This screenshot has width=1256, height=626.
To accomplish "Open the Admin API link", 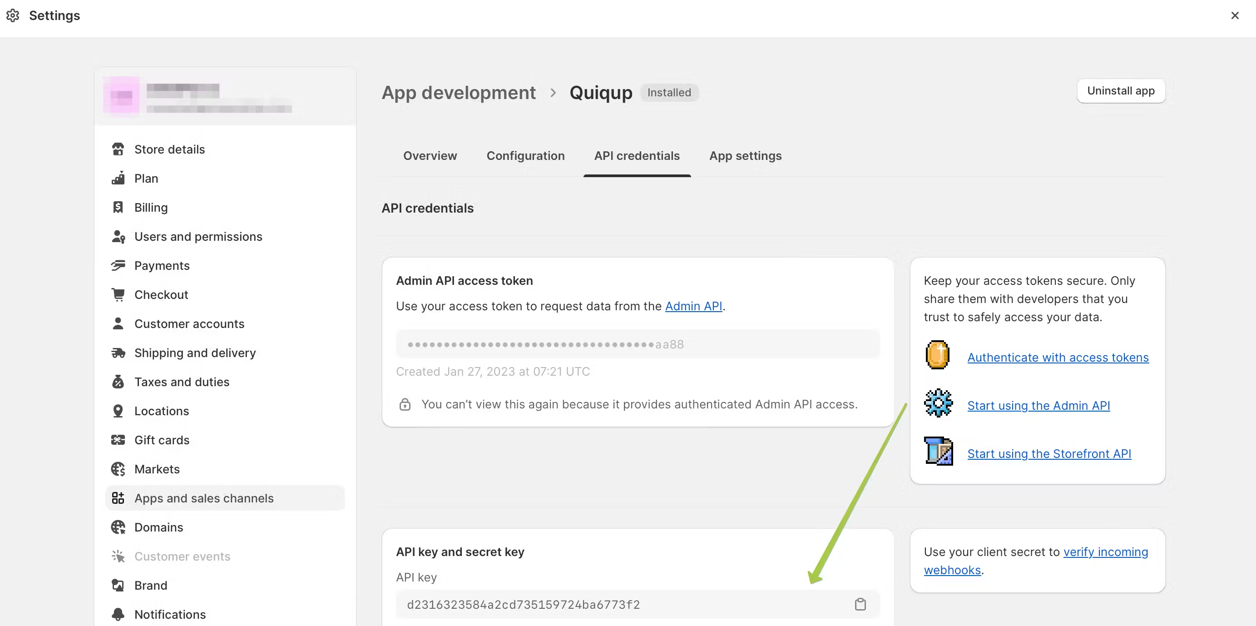I will (693, 306).
